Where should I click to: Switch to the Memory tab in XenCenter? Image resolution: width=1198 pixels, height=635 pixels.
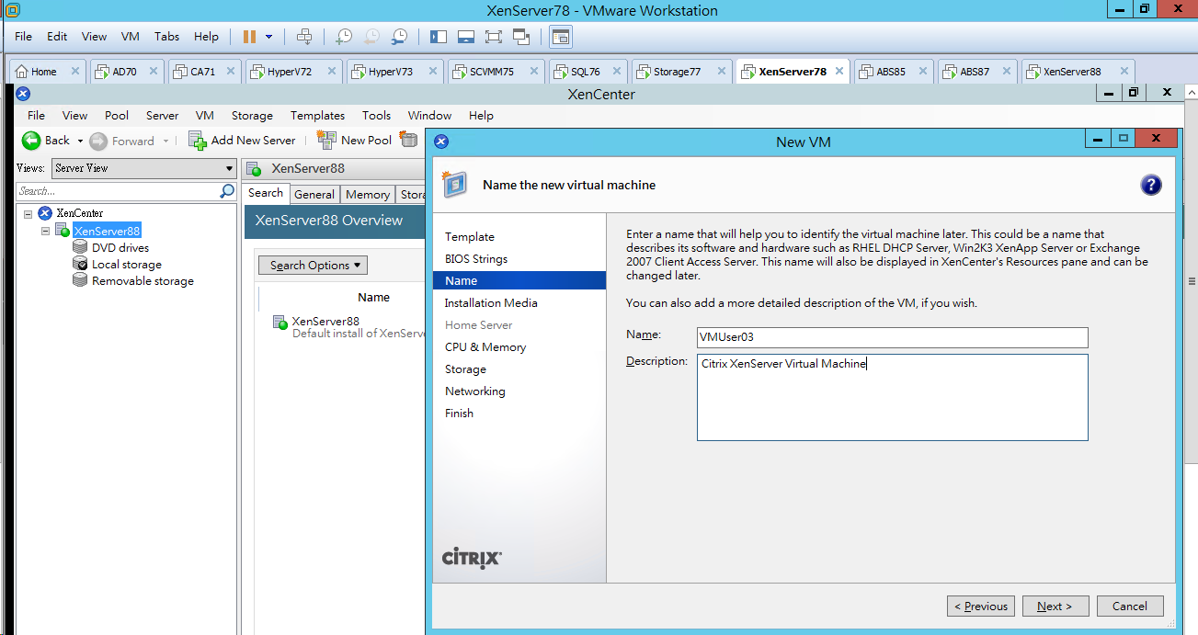click(368, 194)
